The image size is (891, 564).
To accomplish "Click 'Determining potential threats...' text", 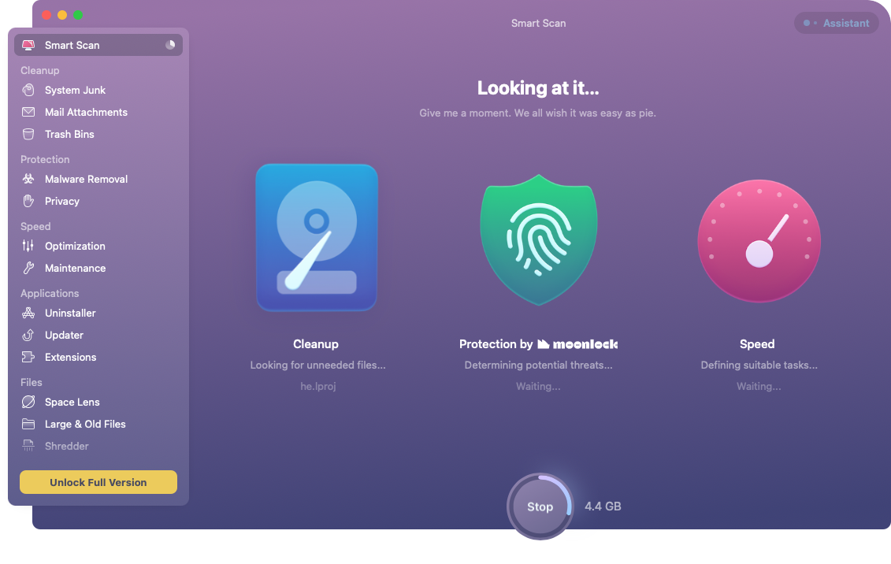I will (538, 365).
